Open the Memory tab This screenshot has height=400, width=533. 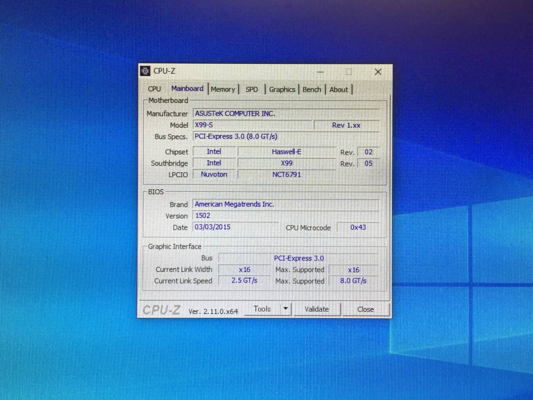(223, 89)
